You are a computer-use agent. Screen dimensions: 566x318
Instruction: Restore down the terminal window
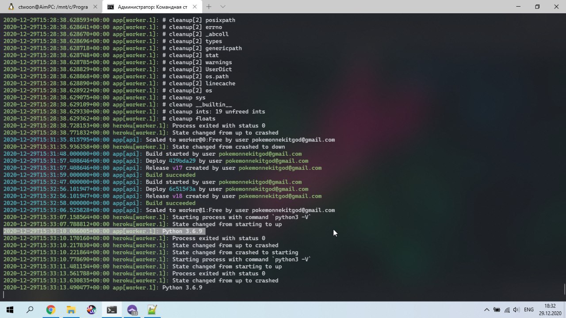coord(537,7)
